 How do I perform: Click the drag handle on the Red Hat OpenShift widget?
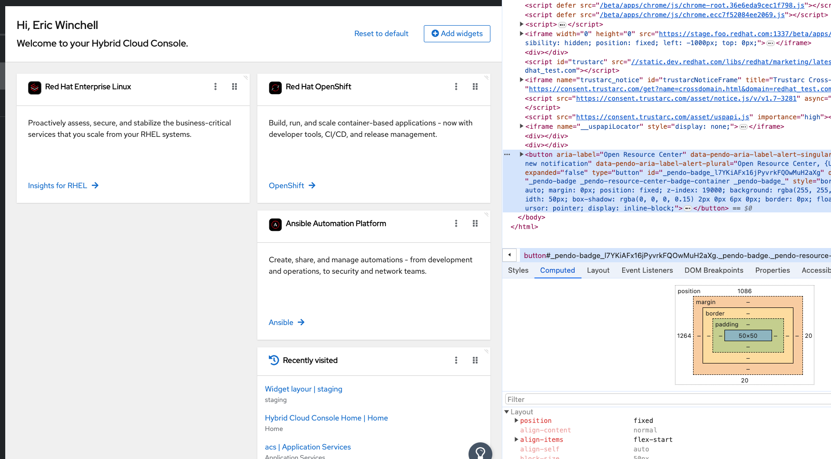(475, 86)
